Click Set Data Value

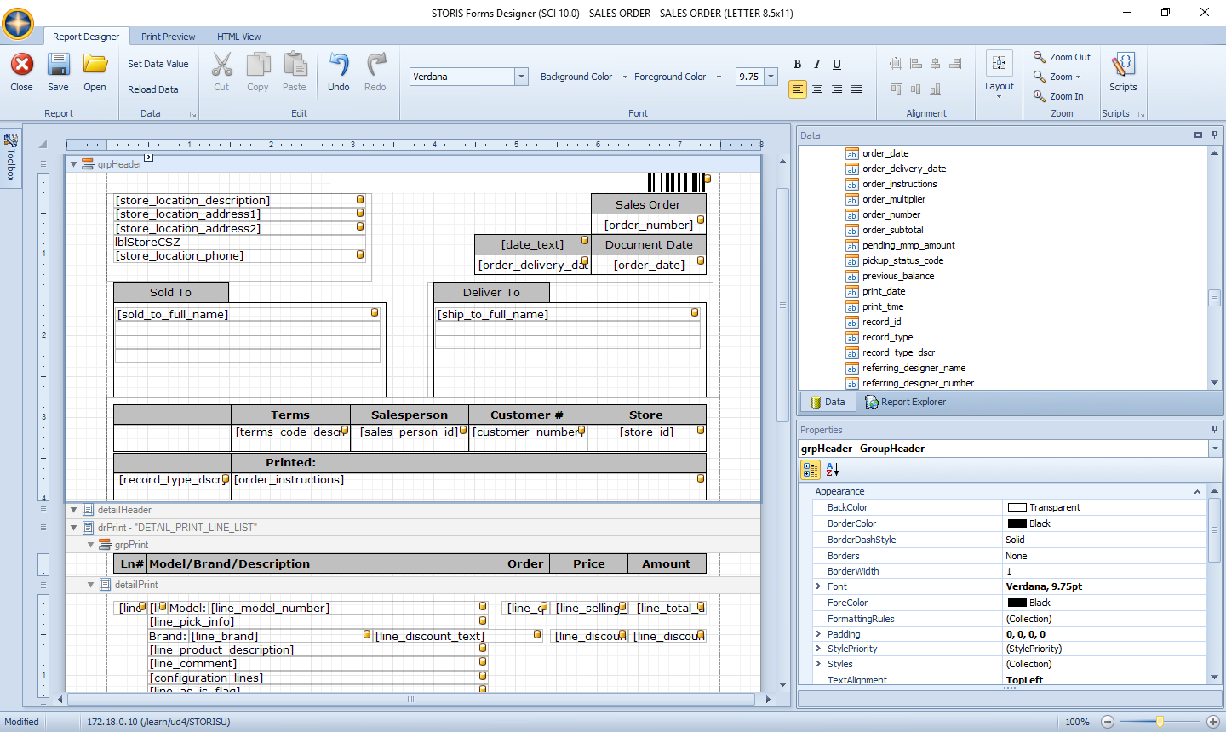pos(158,64)
